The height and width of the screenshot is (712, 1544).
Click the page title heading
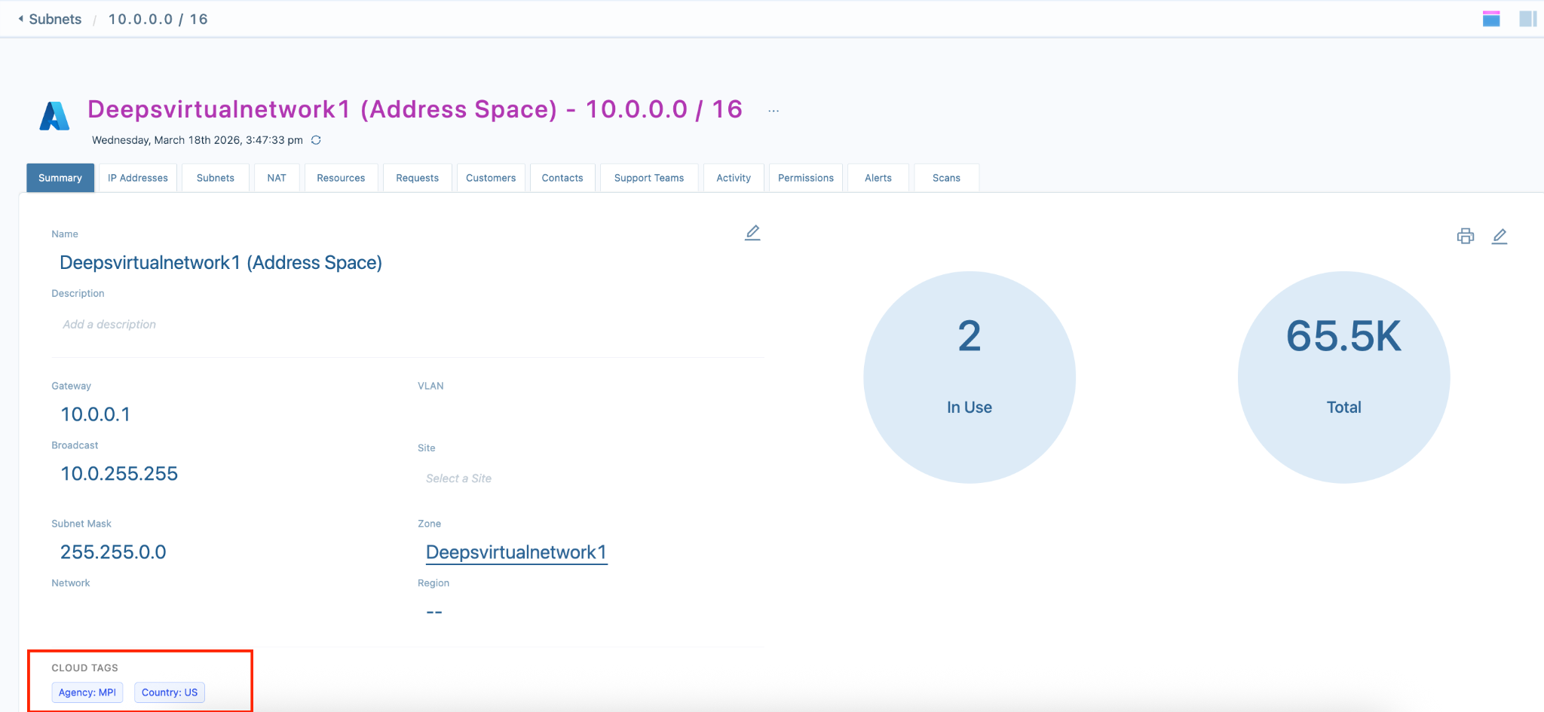click(x=415, y=110)
